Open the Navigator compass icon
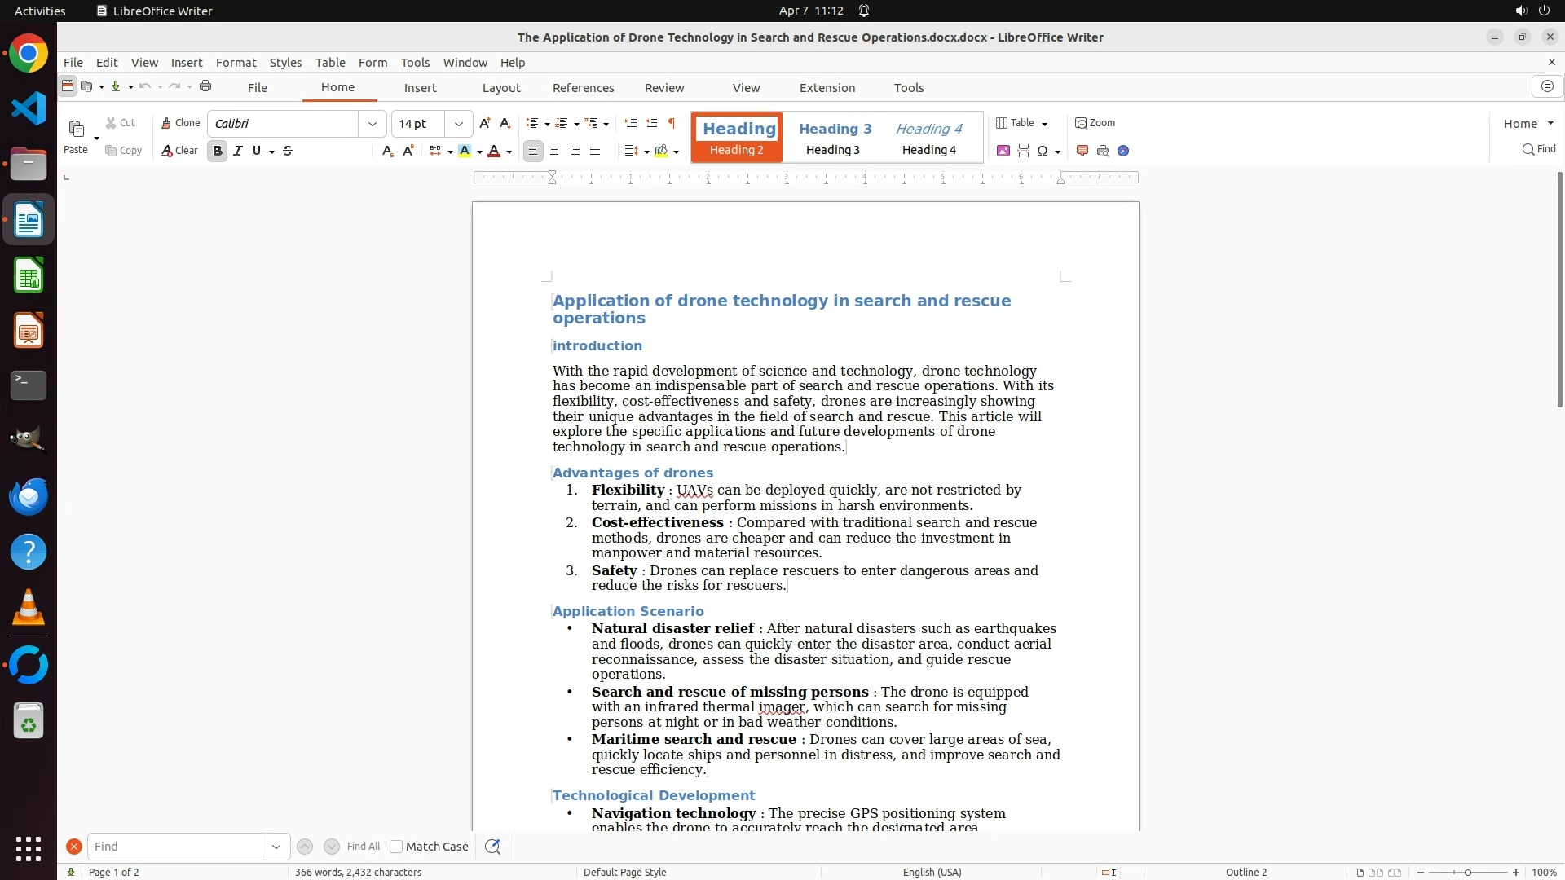This screenshot has height=880, width=1565. click(x=1123, y=151)
